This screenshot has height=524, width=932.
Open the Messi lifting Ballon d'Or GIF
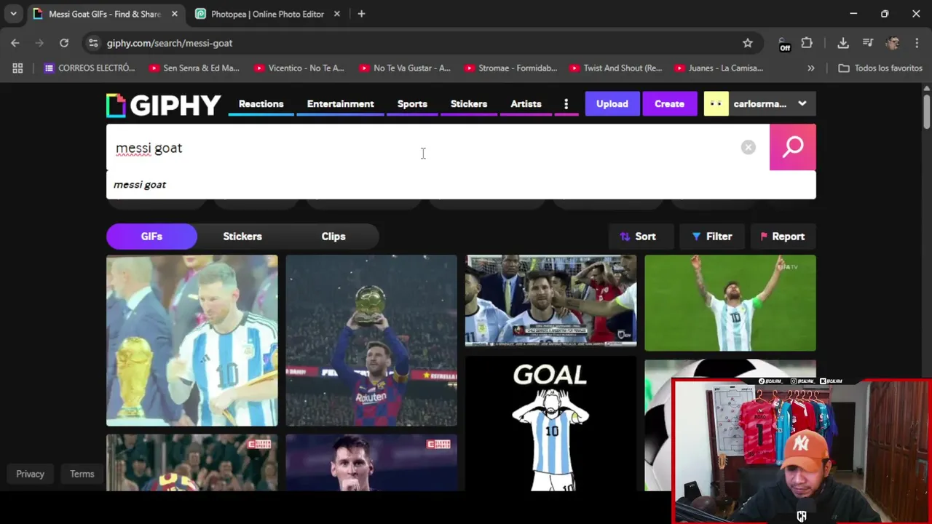pyautogui.click(x=371, y=341)
